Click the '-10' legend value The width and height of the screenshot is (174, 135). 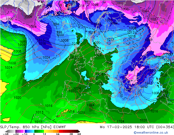point(24,134)
